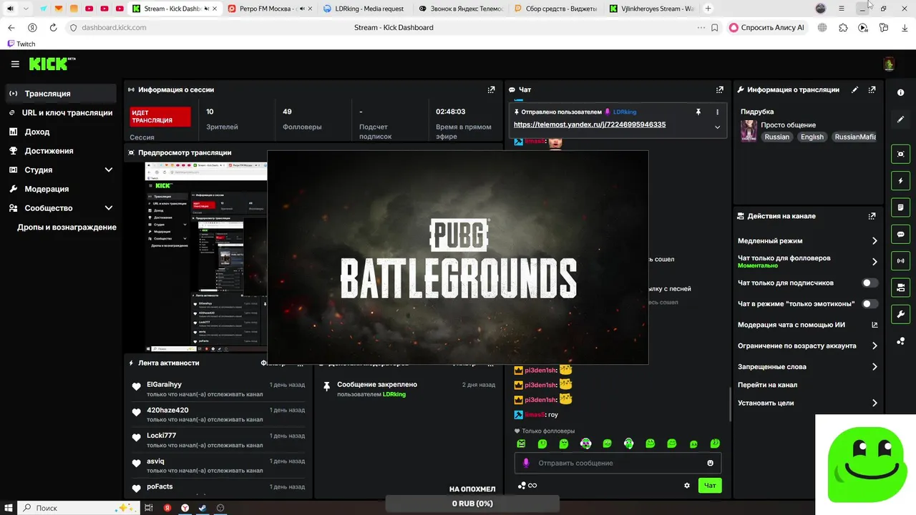
Task: Click Перейти на канал
Action: tap(767, 385)
